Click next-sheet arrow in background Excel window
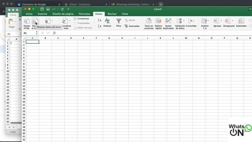Viewport: 252px width, 142px height. coord(13,127)
